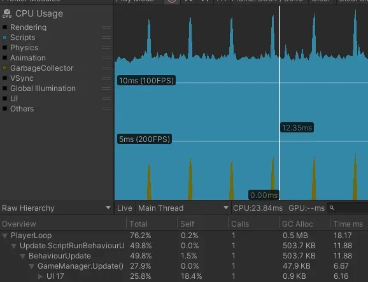Click the 0.9 KB GC Alloc value
The width and height of the screenshot is (368, 282).
294,276
